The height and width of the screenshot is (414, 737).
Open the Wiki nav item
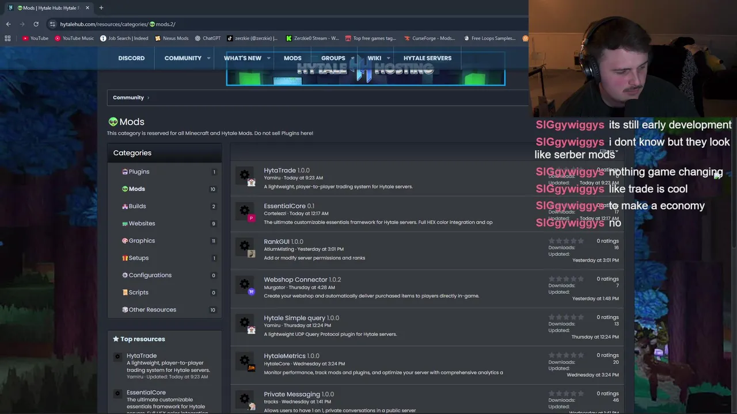point(374,58)
